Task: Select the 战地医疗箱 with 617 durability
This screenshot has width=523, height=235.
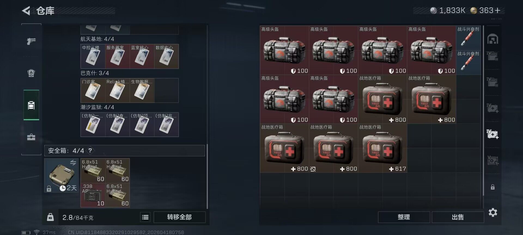Action: [382, 148]
